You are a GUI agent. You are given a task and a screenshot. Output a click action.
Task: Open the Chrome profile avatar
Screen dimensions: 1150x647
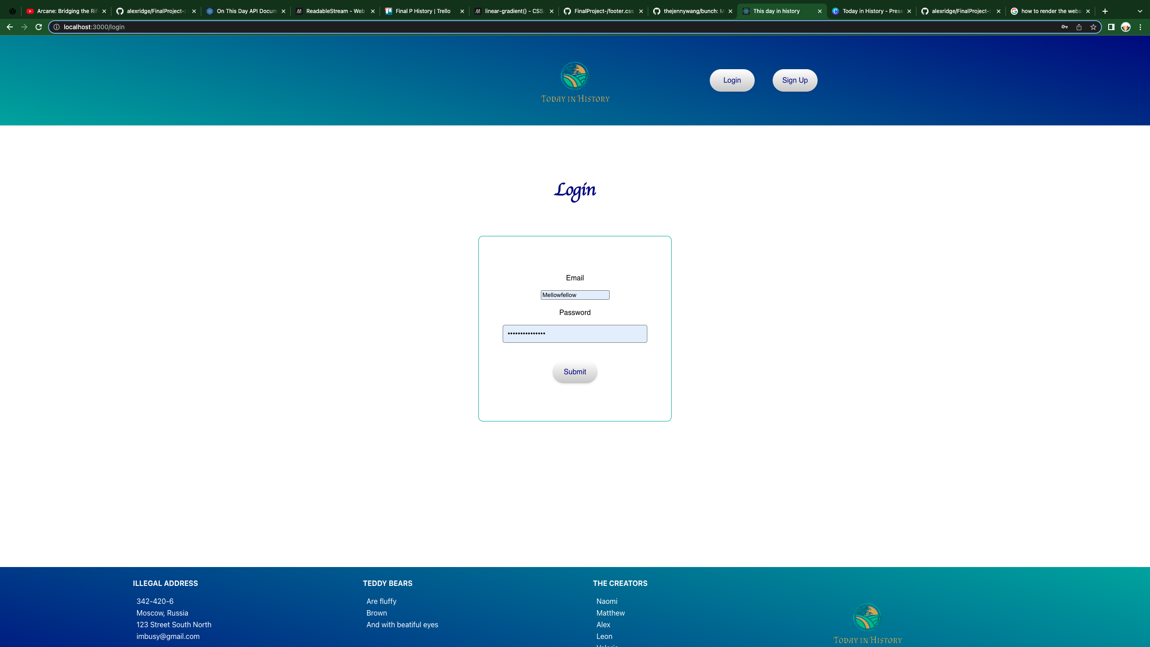pyautogui.click(x=1125, y=27)
